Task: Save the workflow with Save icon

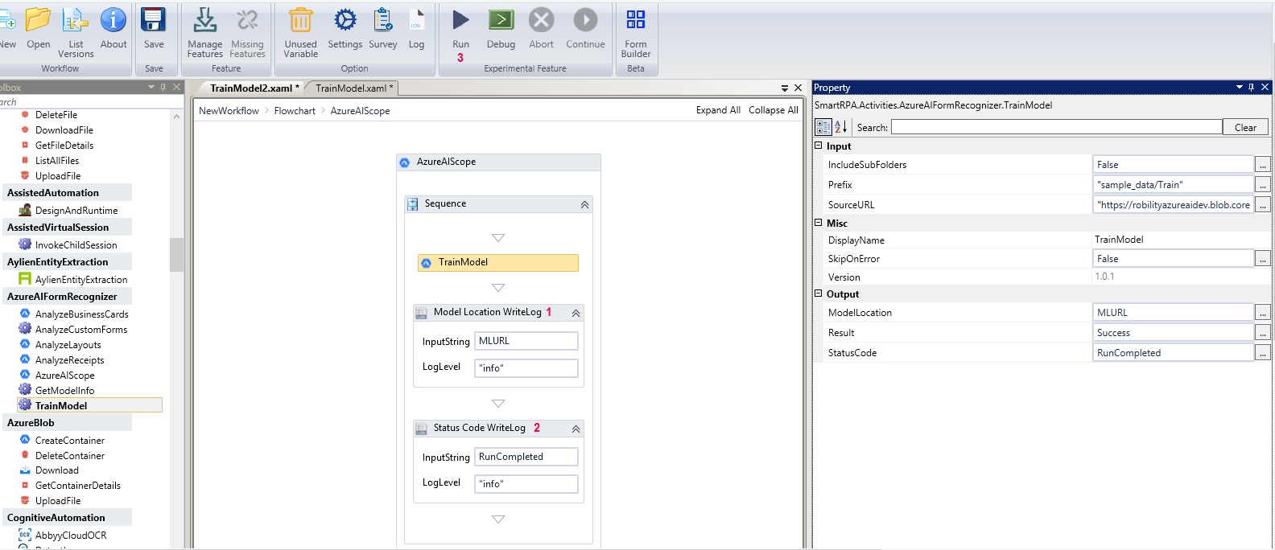Action: [x=153, y=20]
